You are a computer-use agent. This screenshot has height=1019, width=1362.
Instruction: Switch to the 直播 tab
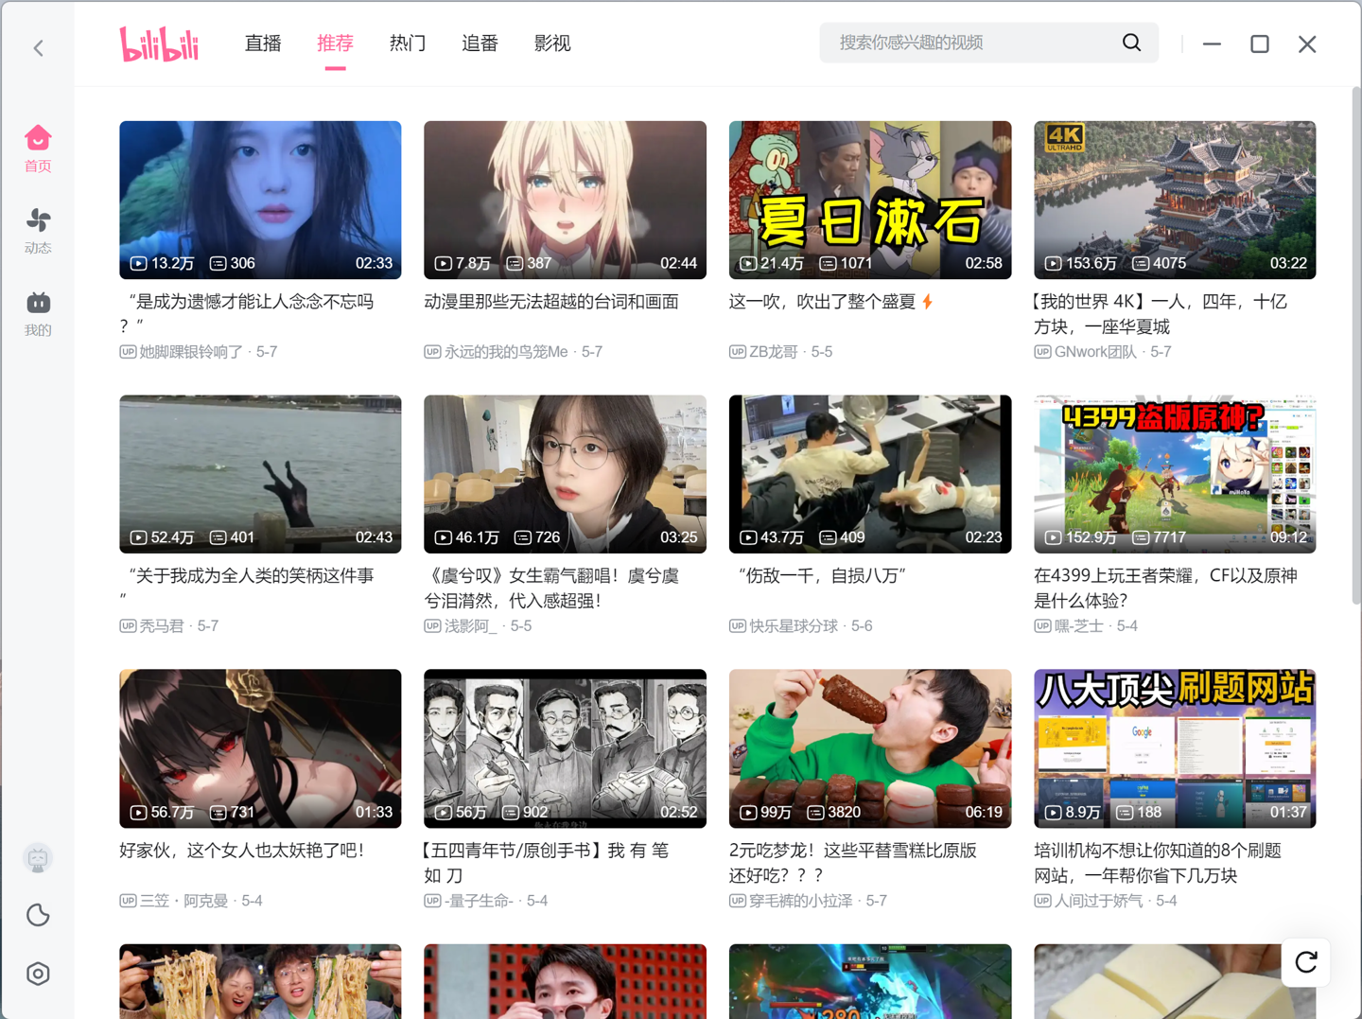[x=263, y=44]
